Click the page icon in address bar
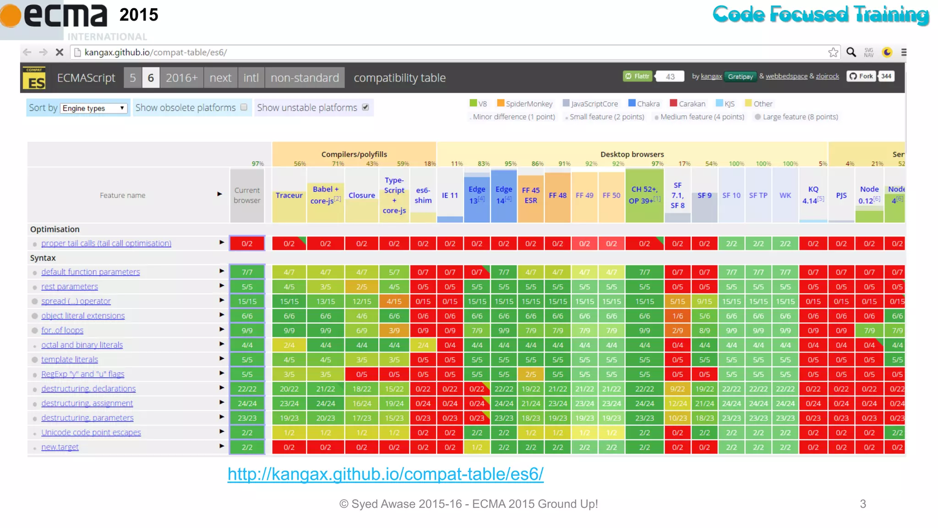The height and width of the screenshot is (528, 938). 77,52
